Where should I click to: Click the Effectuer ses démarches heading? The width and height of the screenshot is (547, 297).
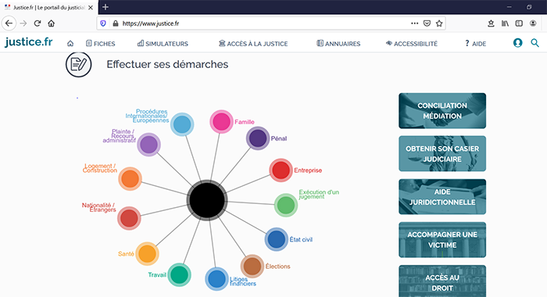(x=167, y=64)
